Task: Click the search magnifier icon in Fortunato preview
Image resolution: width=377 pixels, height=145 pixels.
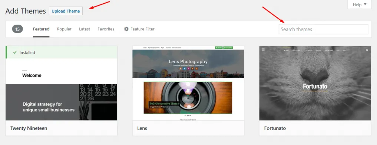Action: pyautogui.click(x=367, y=50)
